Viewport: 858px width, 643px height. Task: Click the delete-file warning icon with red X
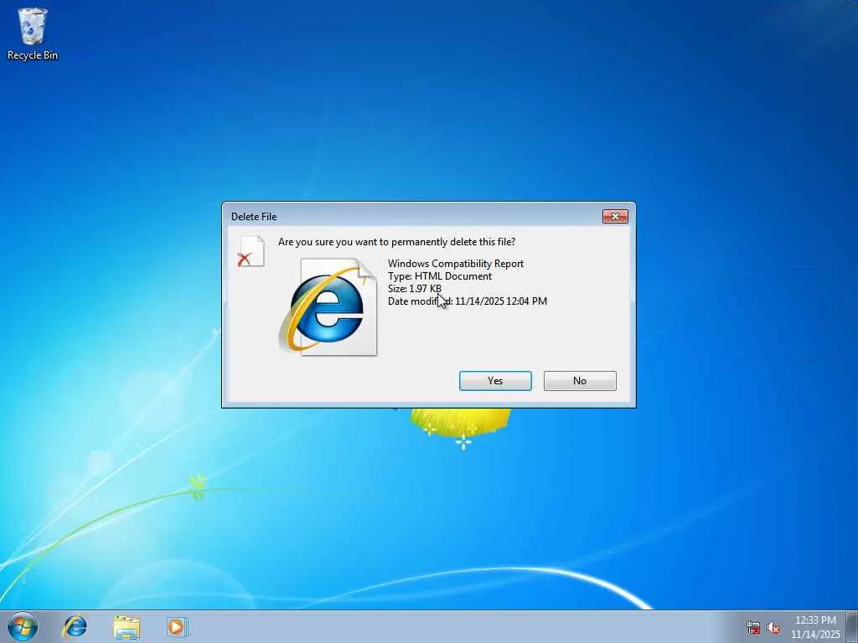click(x=251, y=251)
